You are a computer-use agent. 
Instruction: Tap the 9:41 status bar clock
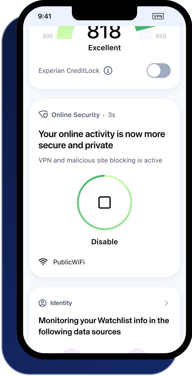click(x=44, y=16)
